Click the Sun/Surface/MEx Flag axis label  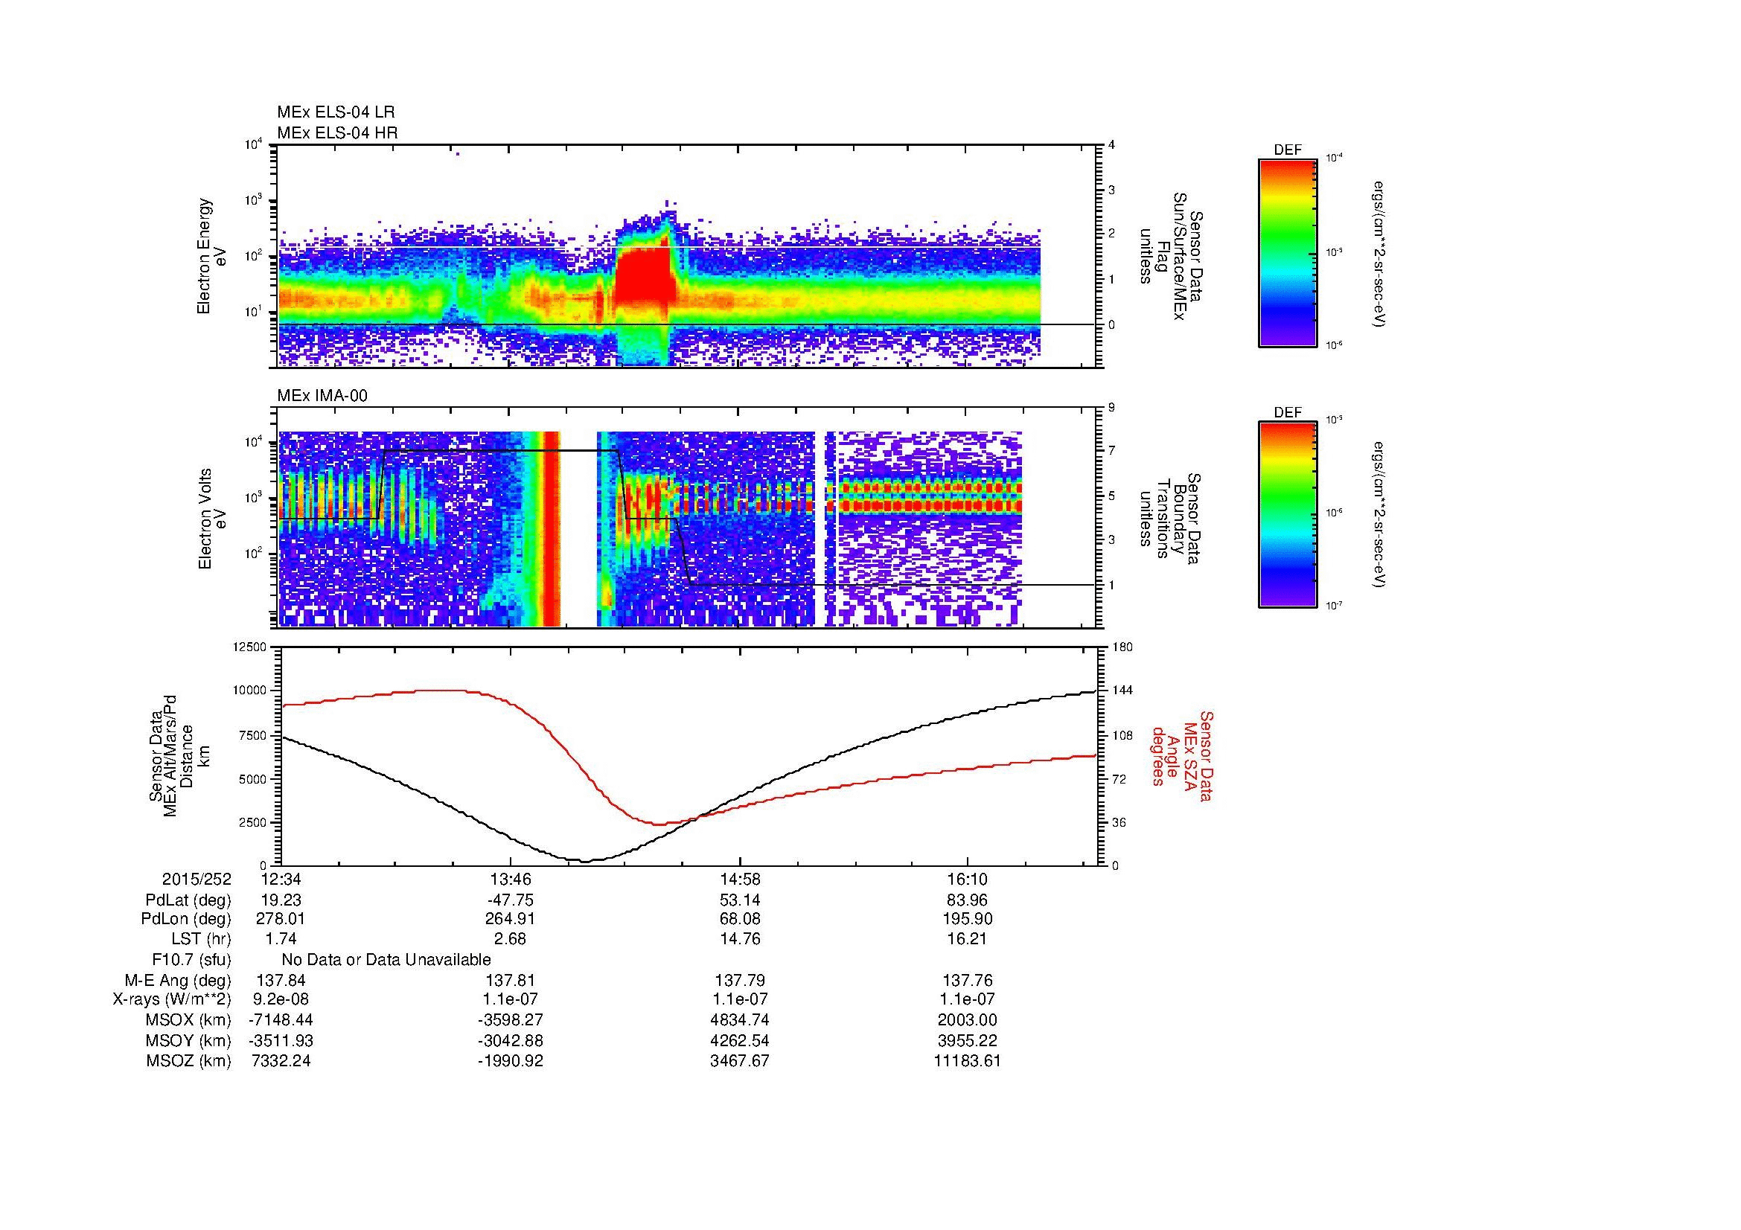point(1171,256)
